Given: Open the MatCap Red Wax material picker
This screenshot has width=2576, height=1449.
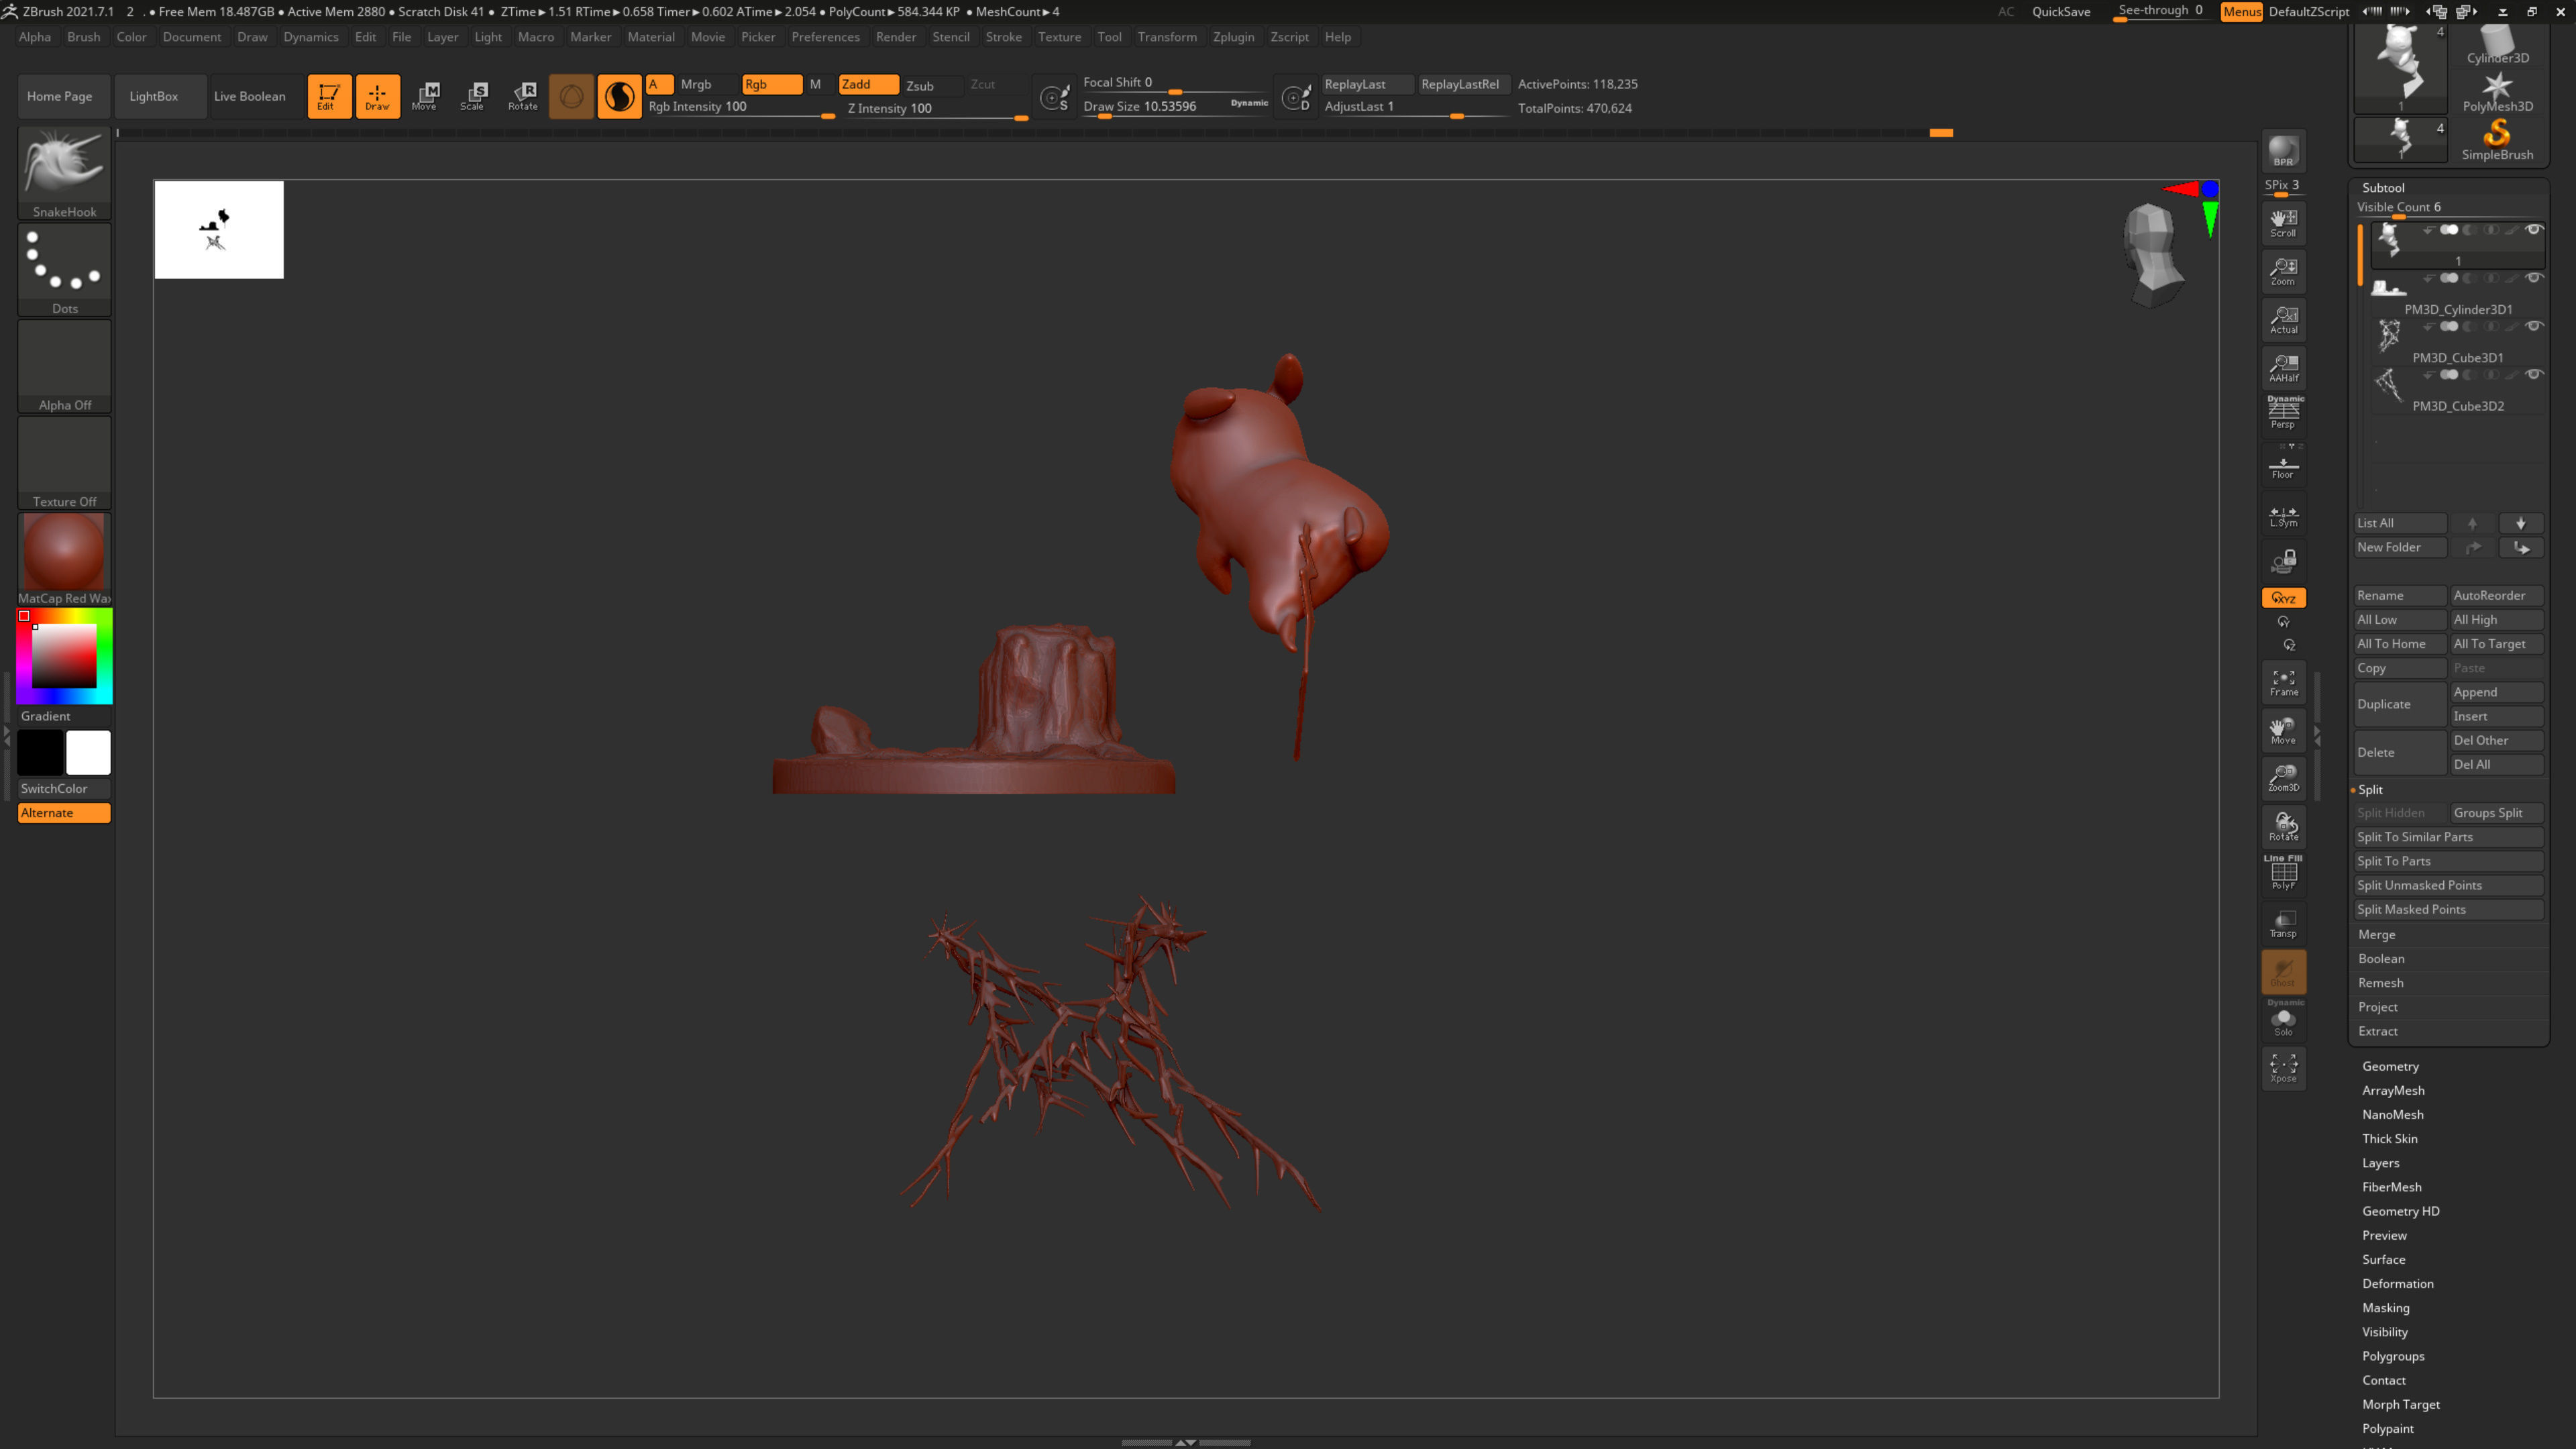Looking at the screenshot, I should point(64,559).
